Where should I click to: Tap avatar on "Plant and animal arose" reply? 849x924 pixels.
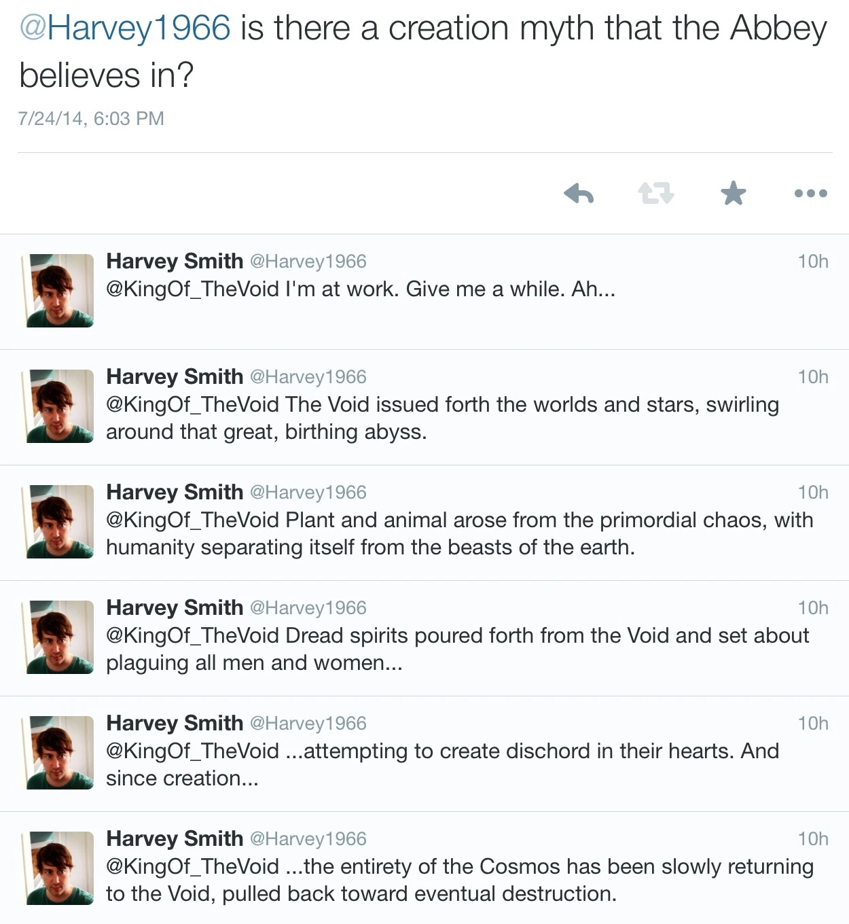click(x=60, y=522)
